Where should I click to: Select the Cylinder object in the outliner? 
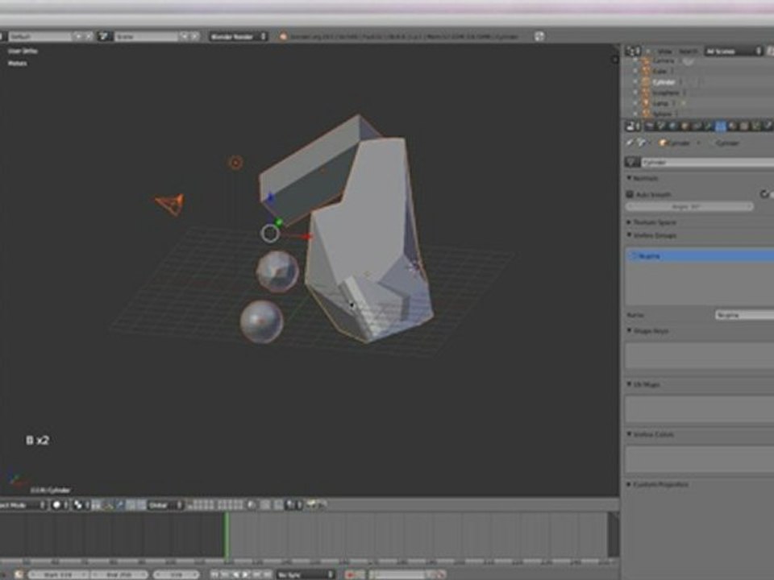click(664, 82)
